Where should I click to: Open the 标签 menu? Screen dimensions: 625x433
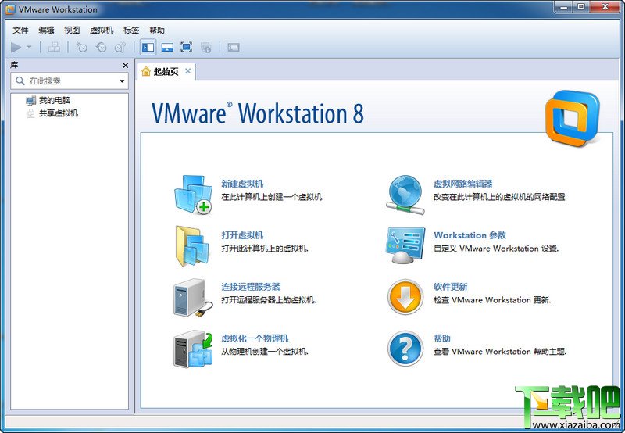click(x=131, y=30)
